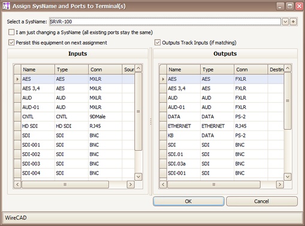This screenshot has width=305, height=226.
Task: Select the AES row indicator in Outputs
Action: [x=163, y=79]
